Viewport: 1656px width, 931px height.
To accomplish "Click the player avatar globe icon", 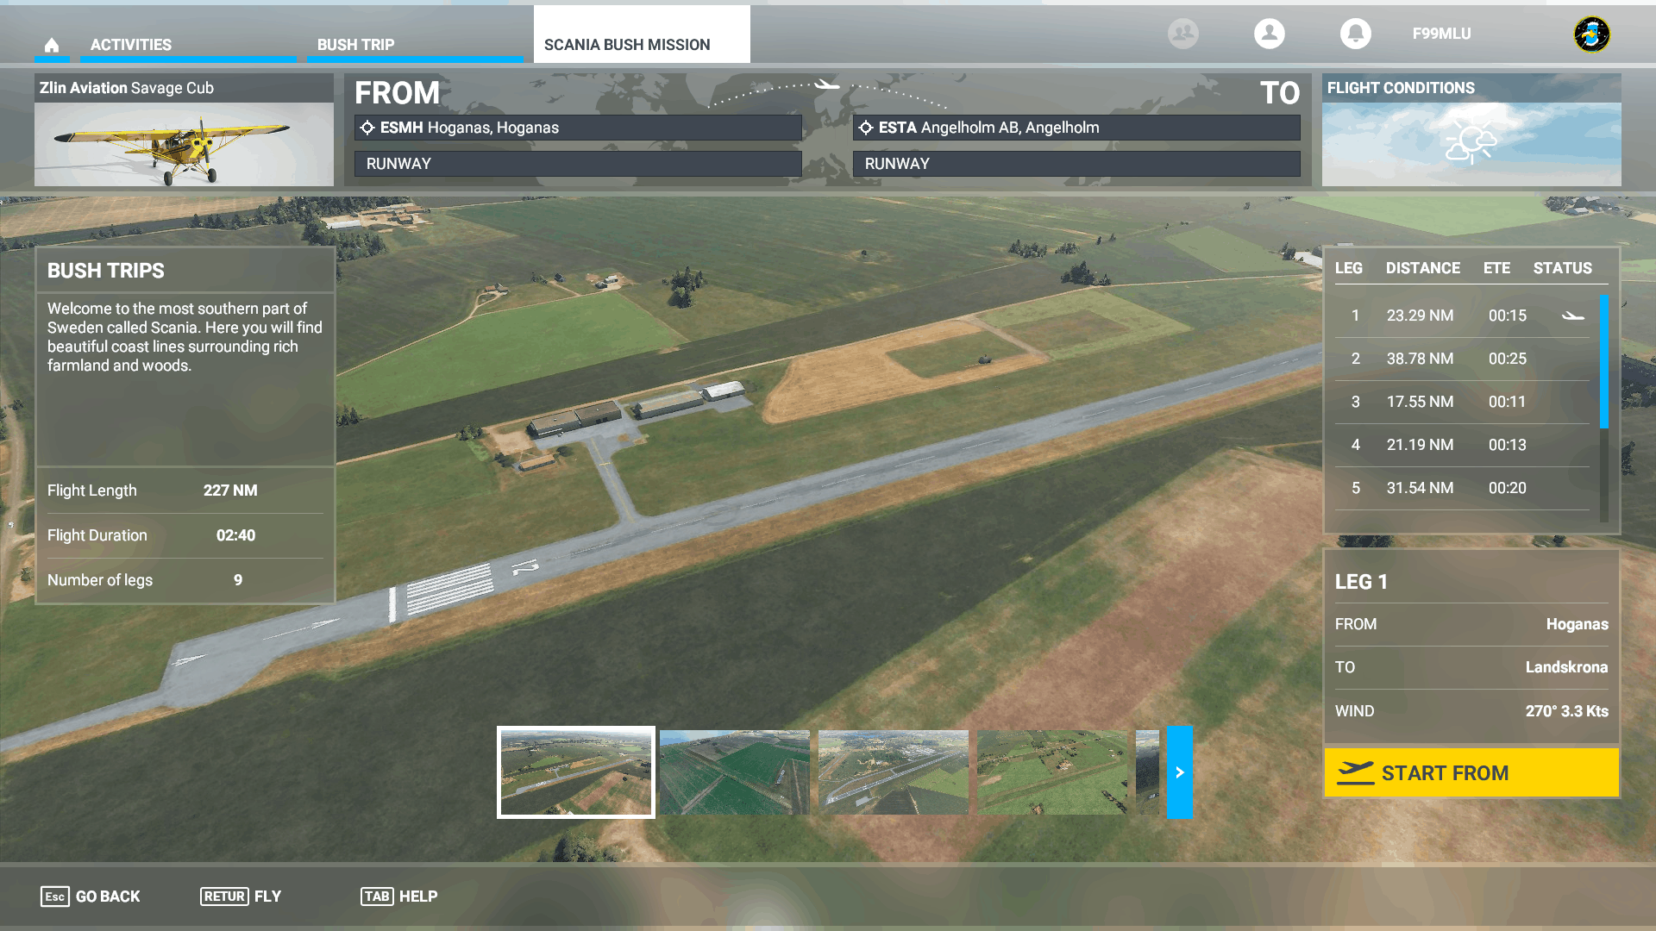I will pos(1591,34).
